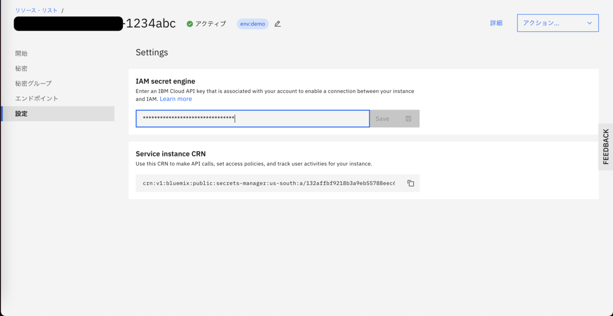Click the save icon inside the Save button
Image resolution: width=613 pixels, height=316 pixels.
(x=408, y=118)
